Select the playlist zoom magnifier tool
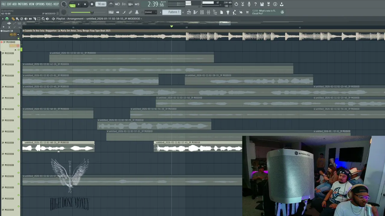The height and width of the screenshot is (216, 385). (43, 19)
